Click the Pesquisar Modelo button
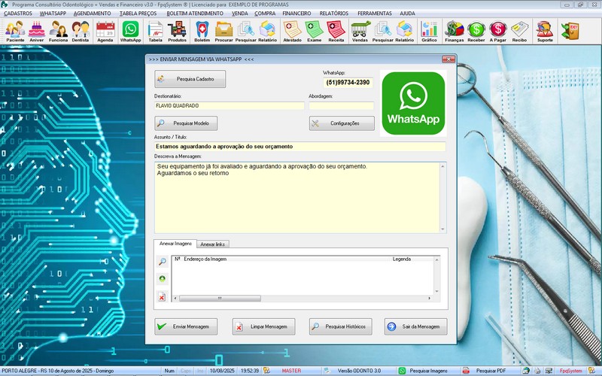Screen dimensions: 602x376 (x=187, y=123)
